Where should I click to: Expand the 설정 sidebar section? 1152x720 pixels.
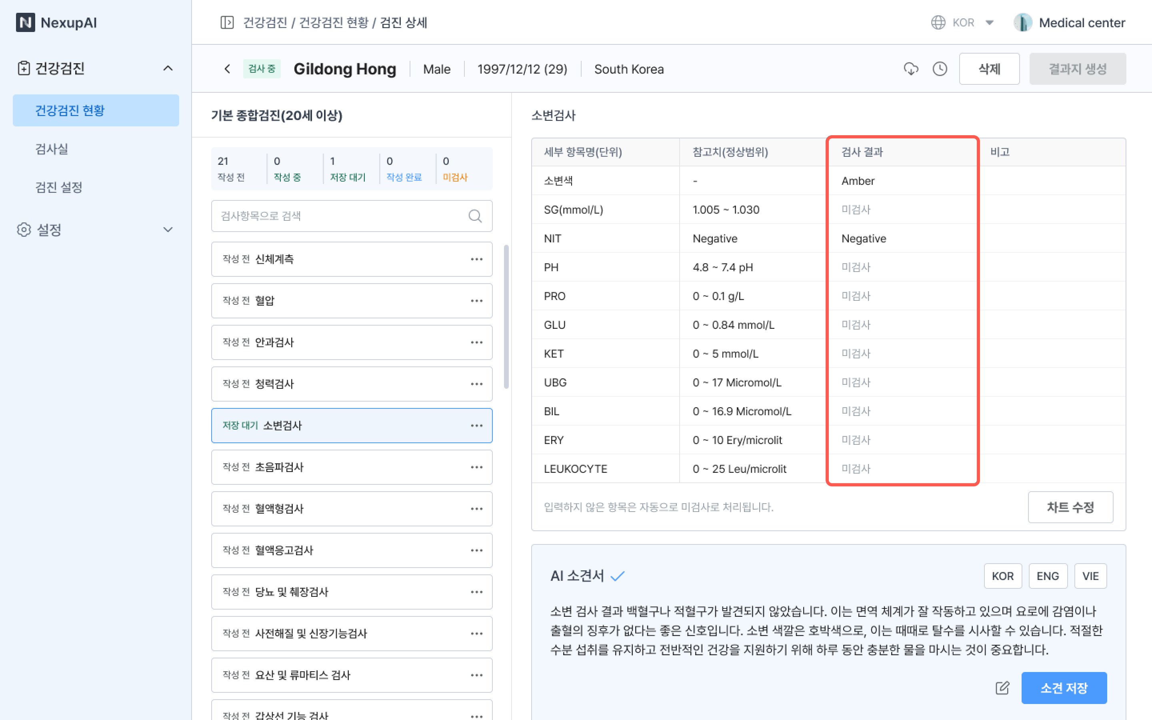(x=168, y=230)
